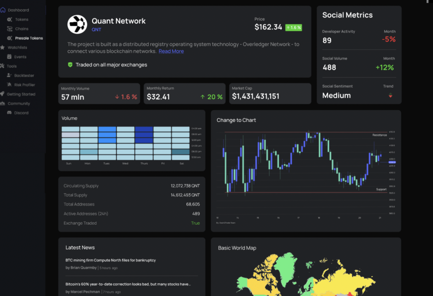
Task: Click the Getting Started rocket icon
Action: click(x=2, y=94)
